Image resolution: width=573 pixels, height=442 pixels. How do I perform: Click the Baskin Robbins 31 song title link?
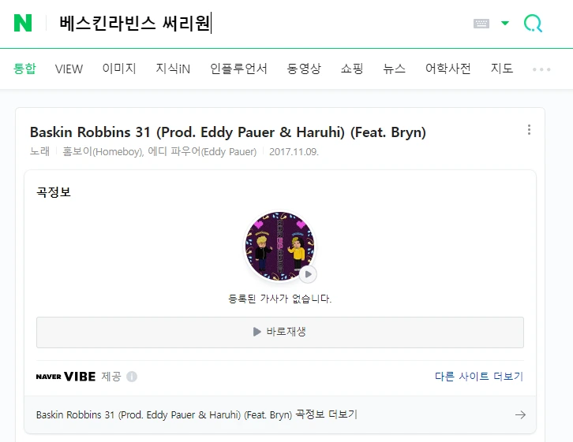tap(228, 132)
